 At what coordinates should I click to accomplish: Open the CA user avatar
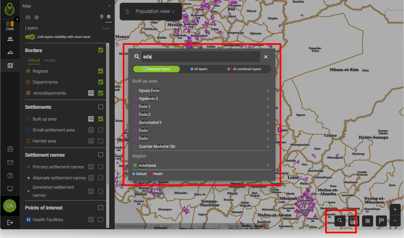click(x=10, y=206)
